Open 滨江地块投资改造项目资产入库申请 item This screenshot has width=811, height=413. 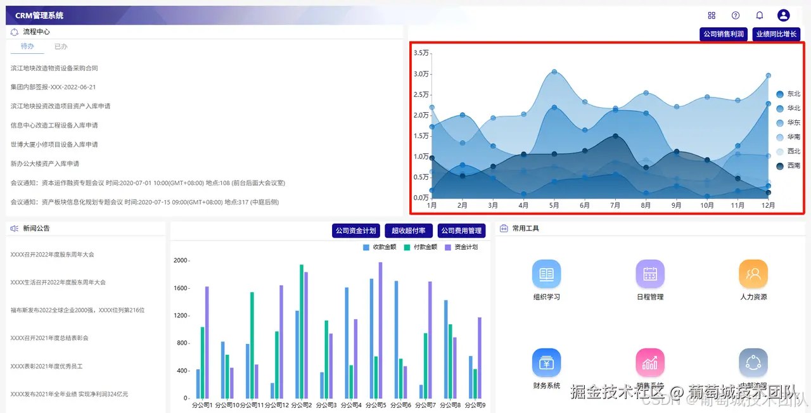[61, 106]
